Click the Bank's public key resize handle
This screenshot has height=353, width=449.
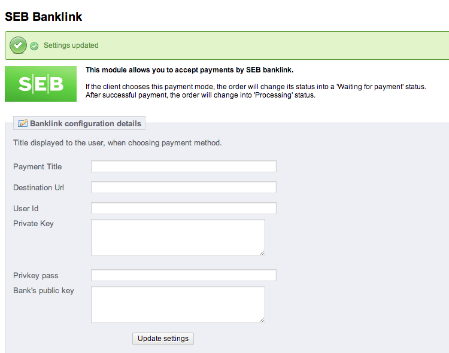262,319
